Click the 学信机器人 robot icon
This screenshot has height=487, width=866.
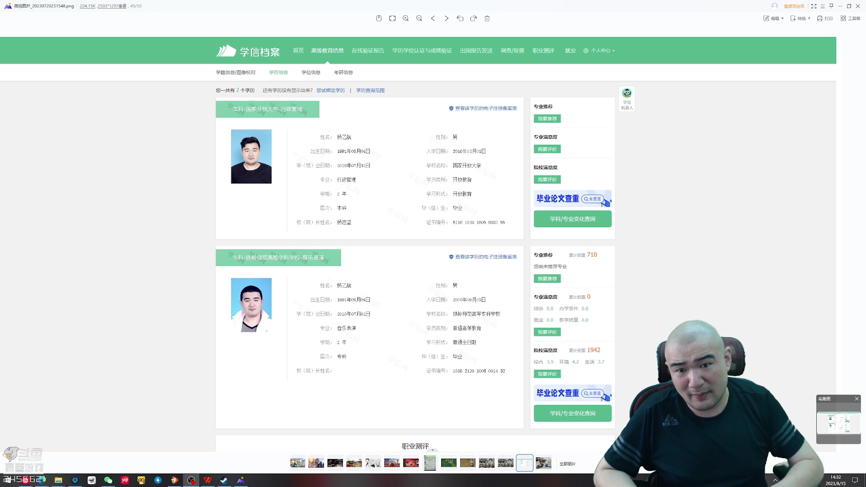(x=627, y=99)
